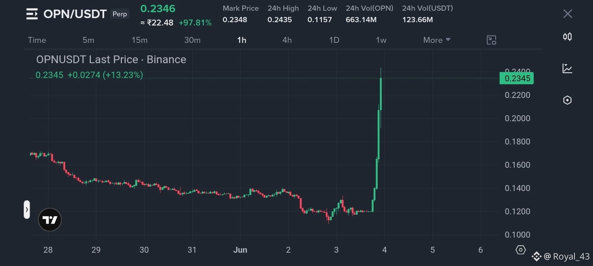The image size is (593, 266).
Task: Select the 1w timeframe
Action: pyautogui.click(x=381, y=40)
